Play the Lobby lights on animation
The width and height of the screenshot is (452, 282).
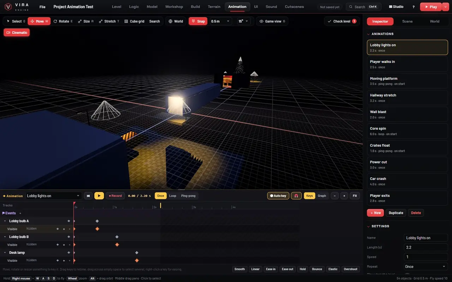99,196
